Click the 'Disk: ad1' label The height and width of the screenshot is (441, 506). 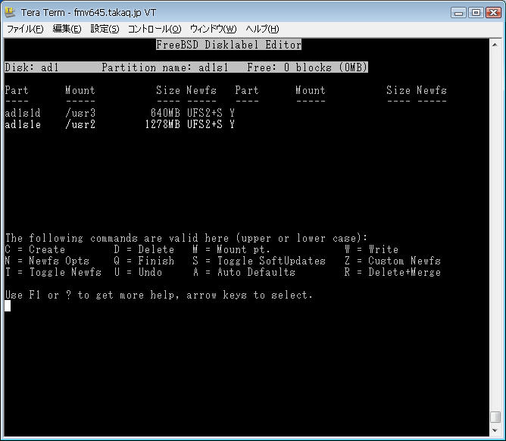(x=32, y=67)
